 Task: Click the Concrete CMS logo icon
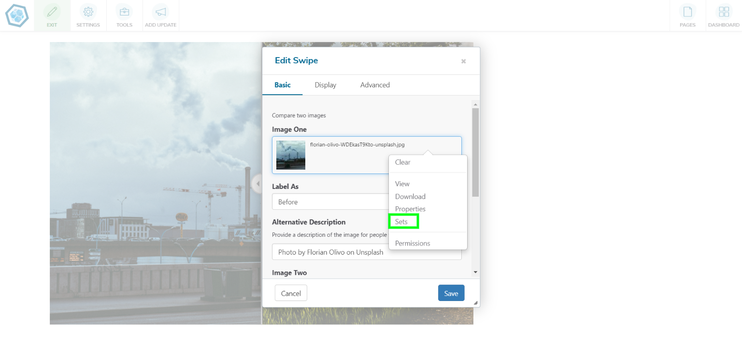pos(17,15)
